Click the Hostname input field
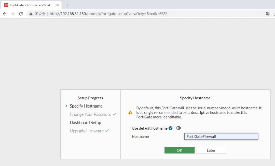The height and width of the screenshot is (166, 275). (221, 137)
